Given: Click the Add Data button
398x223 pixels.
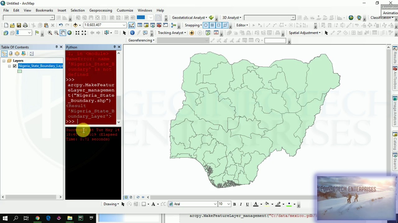Looking at the screenshot, I should tap(75, 25).
